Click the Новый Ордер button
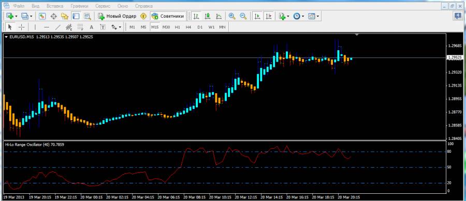Screen dimensions: 466x201 pos(117,16)
